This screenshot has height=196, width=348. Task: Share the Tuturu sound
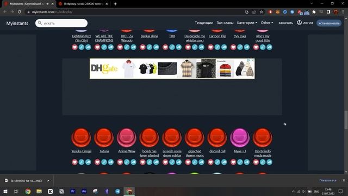(111, 162)
